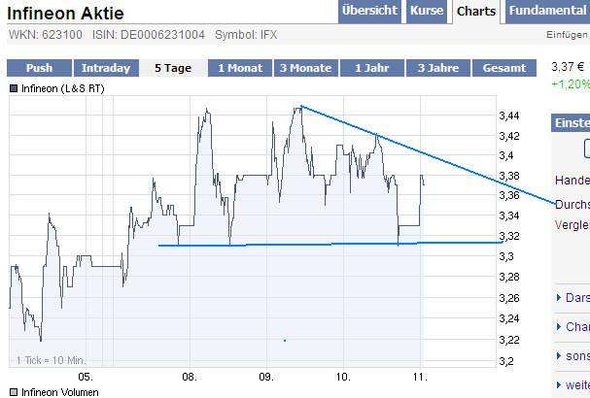The width and height of the screenshot is (590, 398).
Task: Expand the 'weite' sidebar section arrow
Action: pyautogui.click(x=557, y=385)
